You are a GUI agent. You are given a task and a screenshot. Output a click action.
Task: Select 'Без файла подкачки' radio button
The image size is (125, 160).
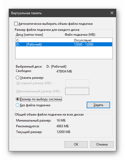[17, 105]
